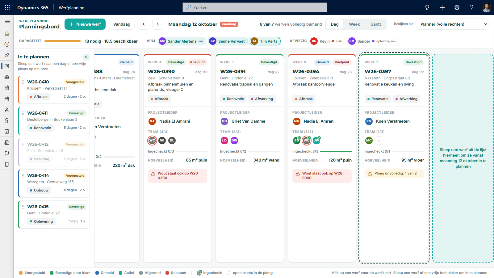Open site card title W26-0397

click(x=378, y=72)
